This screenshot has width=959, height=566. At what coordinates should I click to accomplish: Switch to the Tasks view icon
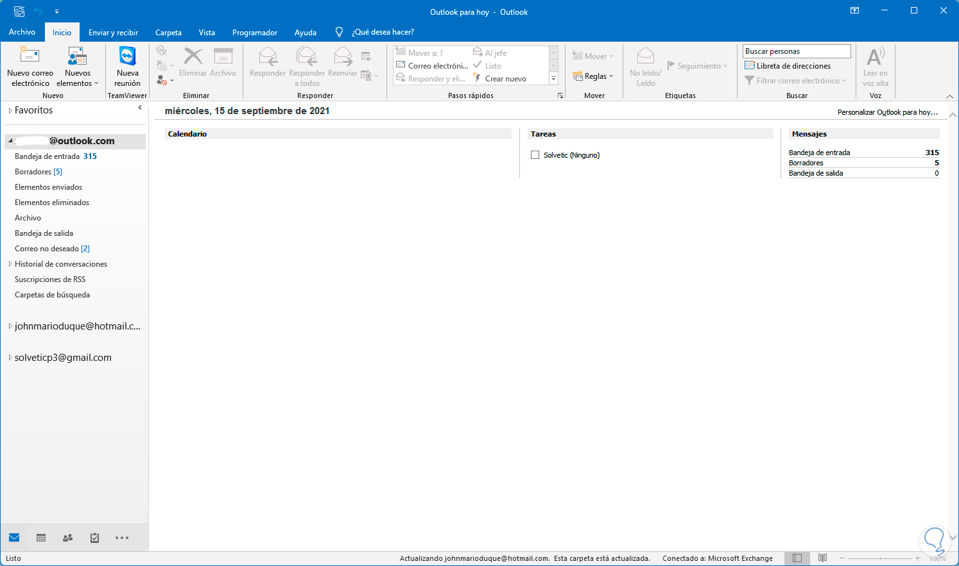pyautogui.click(x=94, y=538)
